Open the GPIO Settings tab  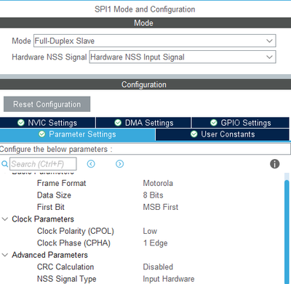(240, 123)
